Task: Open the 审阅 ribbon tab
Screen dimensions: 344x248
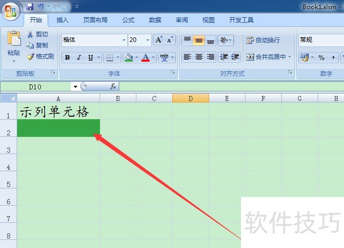Action: coord(182,20)
